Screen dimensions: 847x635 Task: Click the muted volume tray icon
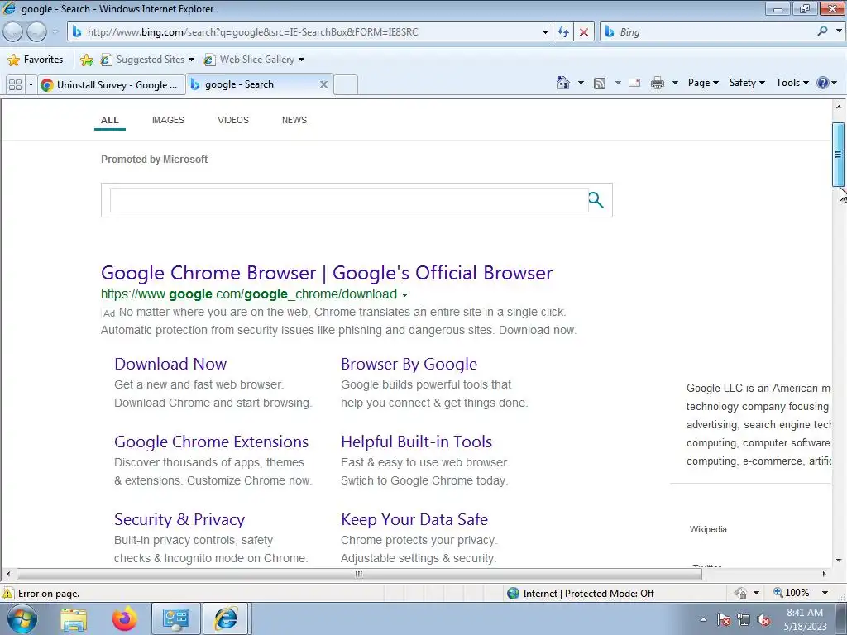[763, 619]
